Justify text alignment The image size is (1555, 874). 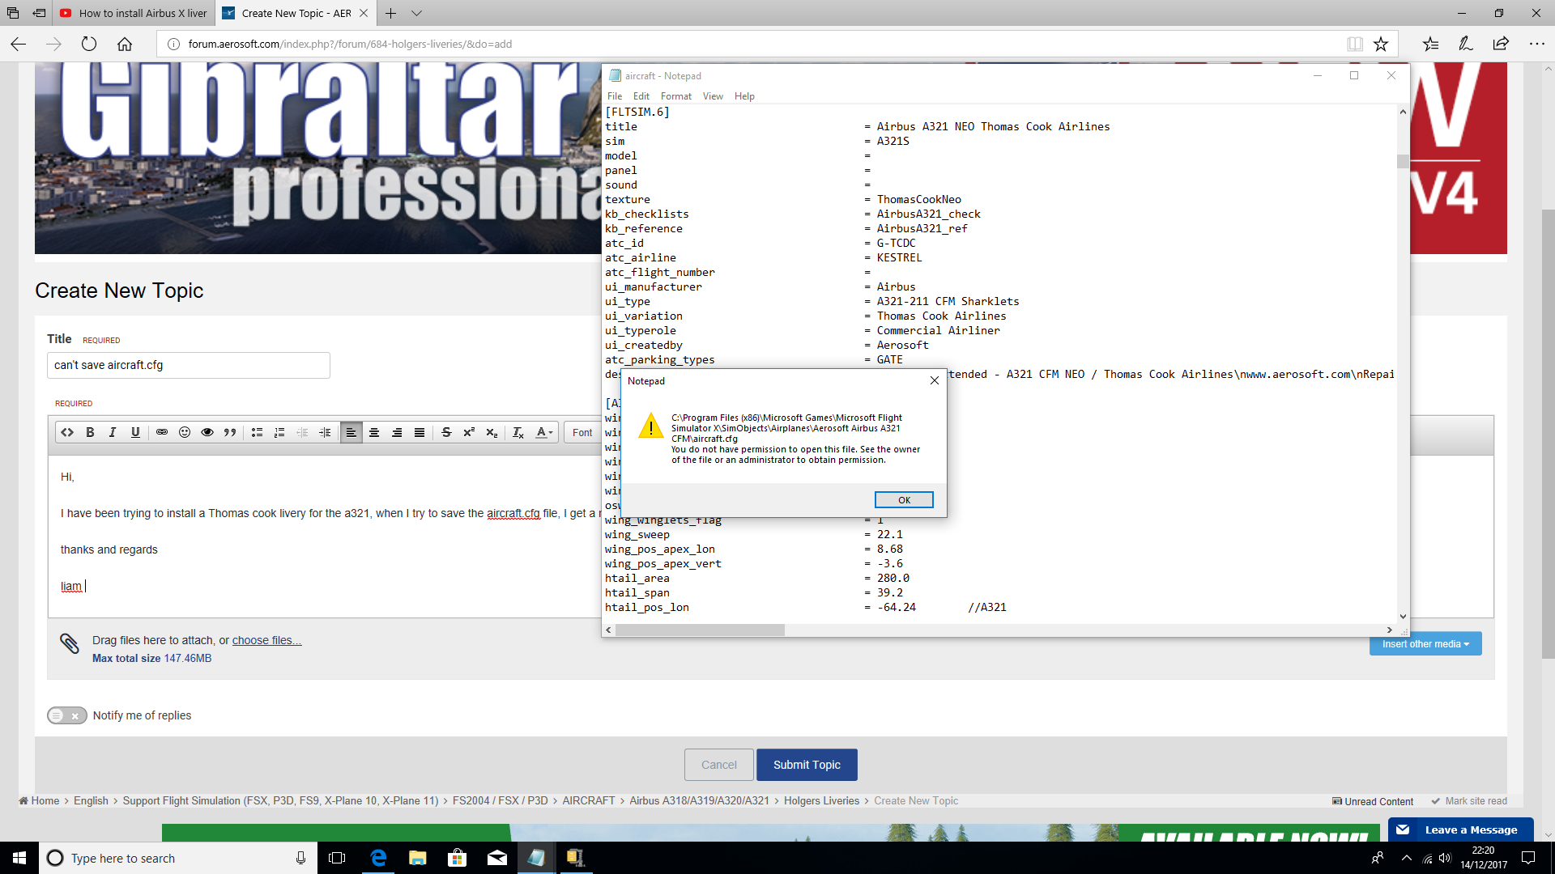point(420,433)
